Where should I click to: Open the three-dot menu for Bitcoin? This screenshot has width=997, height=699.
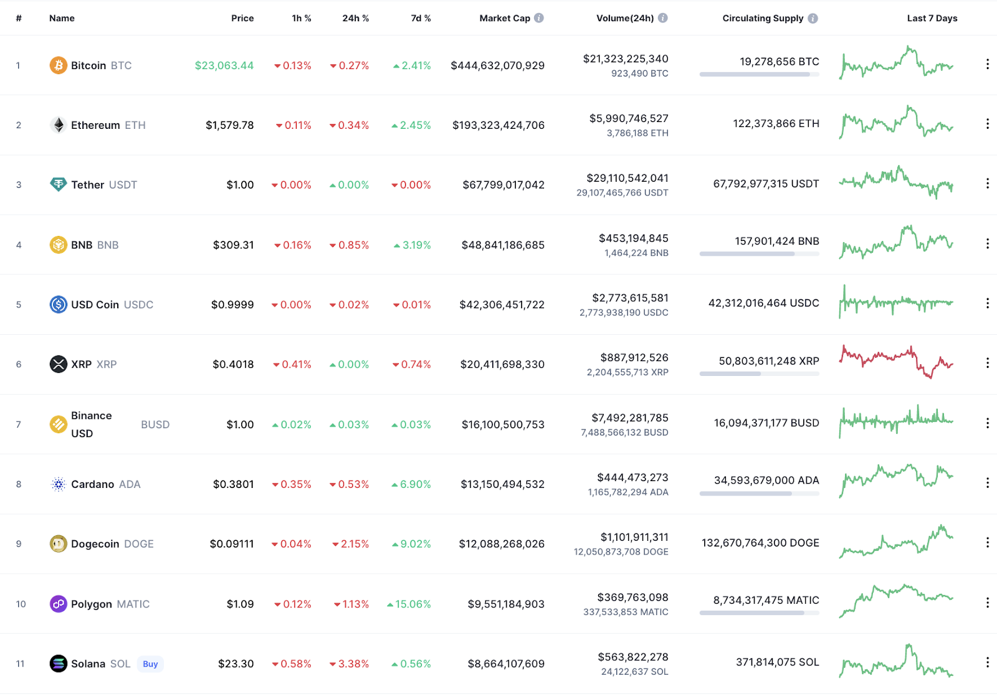tap(987, 64)
